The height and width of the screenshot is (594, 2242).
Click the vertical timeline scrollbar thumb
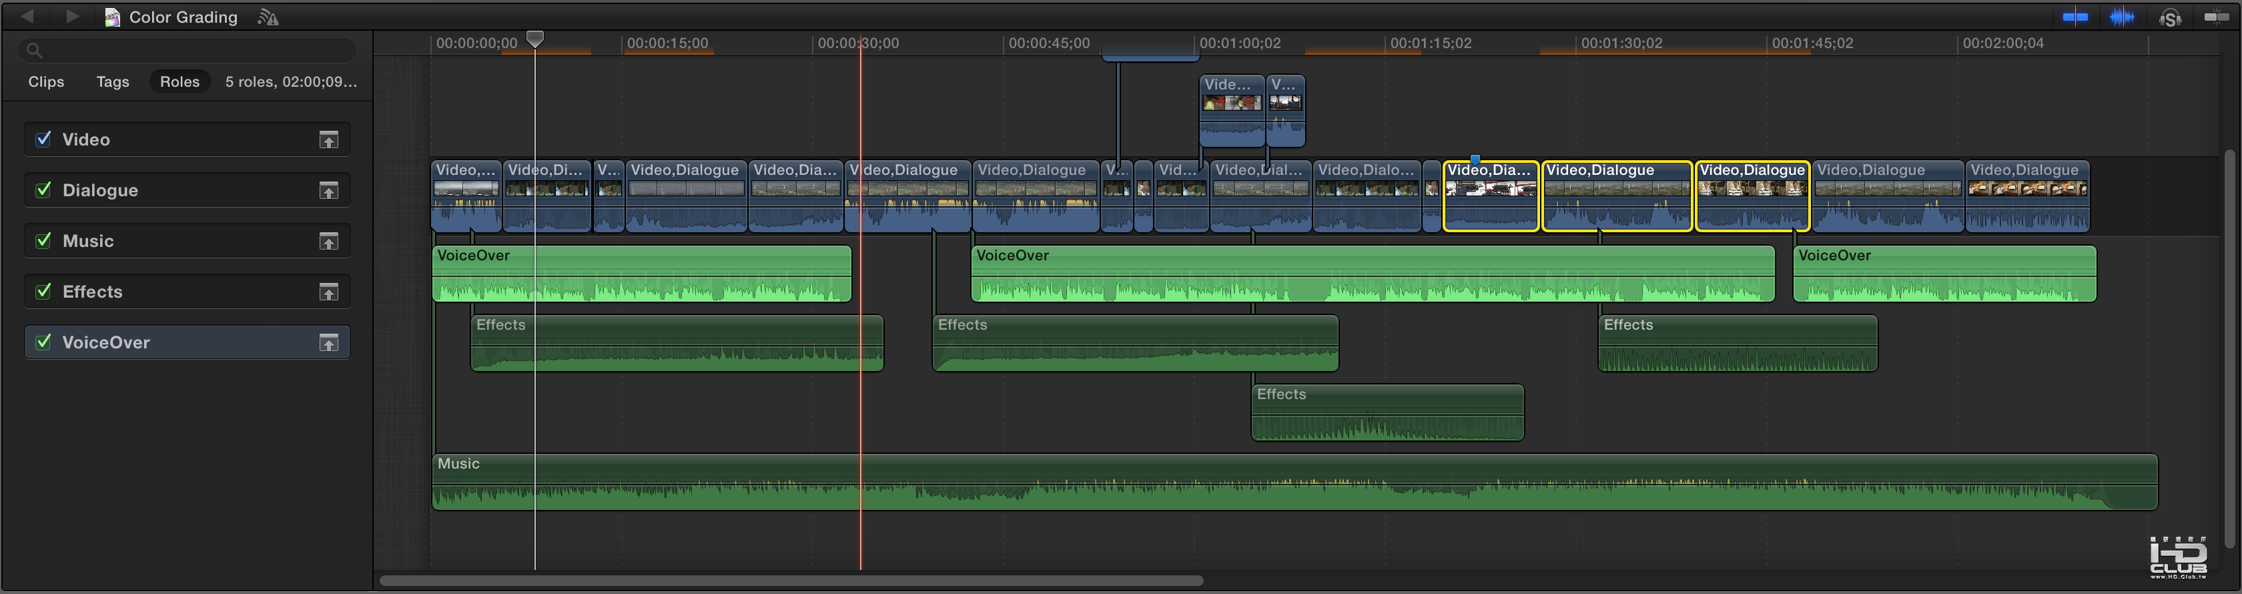tap(2229, 348)
